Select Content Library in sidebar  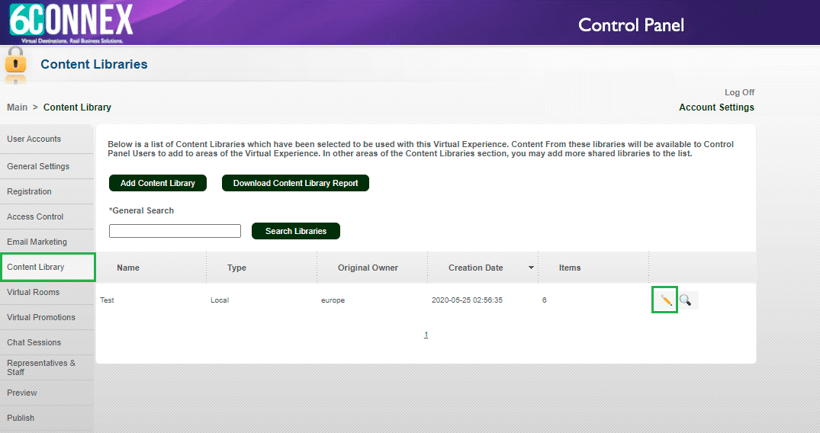pyautogui.click(x=36, y=267)
